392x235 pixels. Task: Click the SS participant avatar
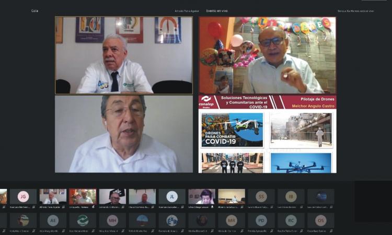(261, 196)
